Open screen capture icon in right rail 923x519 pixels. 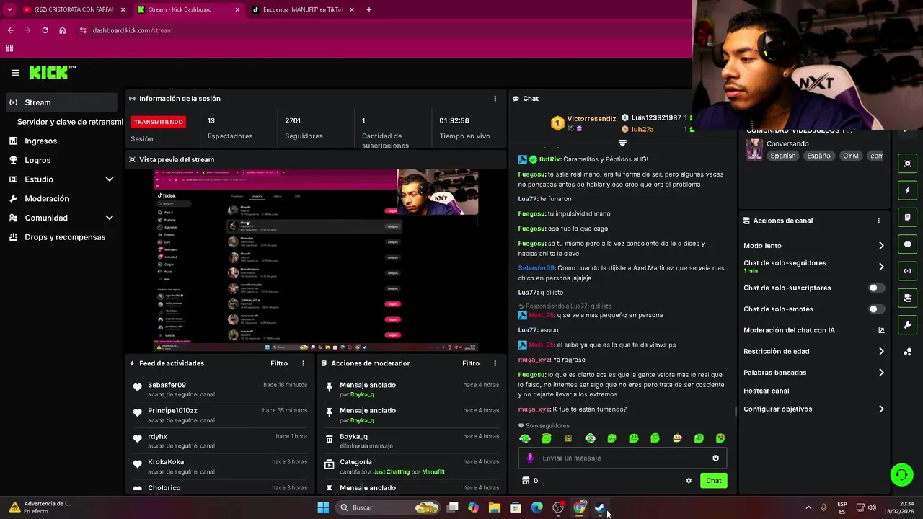(907, 164)
